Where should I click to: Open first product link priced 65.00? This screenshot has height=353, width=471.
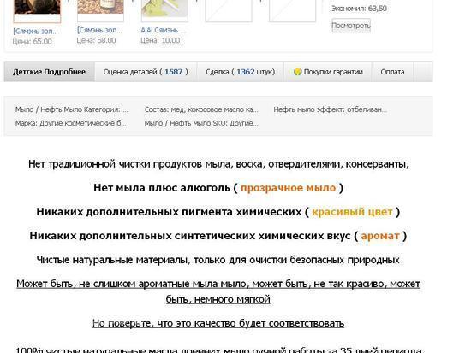click(35, 31)
